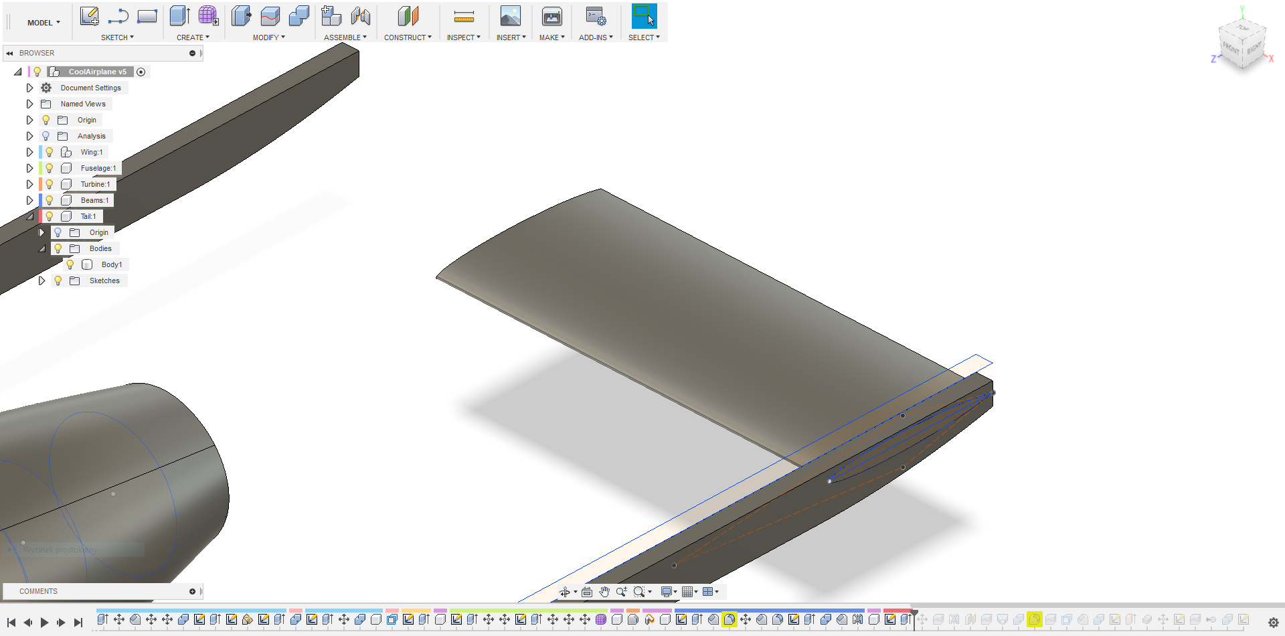Click the Look At view icon

(x=587, y=592)
